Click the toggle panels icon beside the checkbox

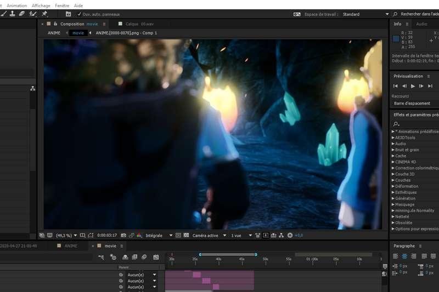pos(68,14)
